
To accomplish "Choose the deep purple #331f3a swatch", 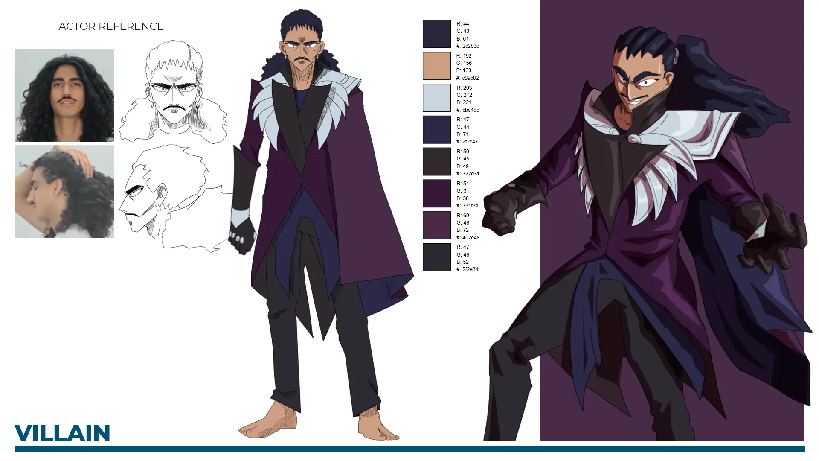I will [436, 193].
